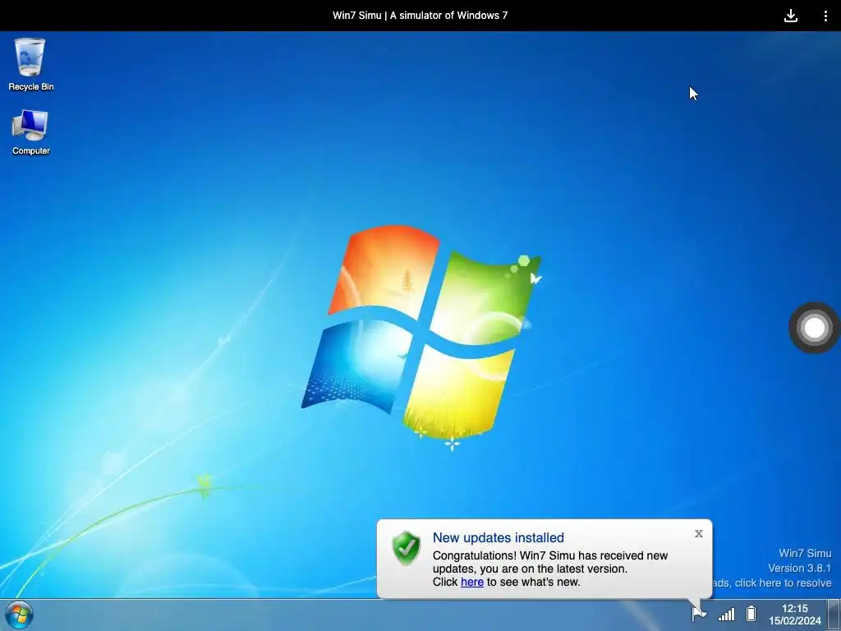841x631 pixels.
Task: Open the three-dot menu in top bar
Action: click(x=825, y=16)
